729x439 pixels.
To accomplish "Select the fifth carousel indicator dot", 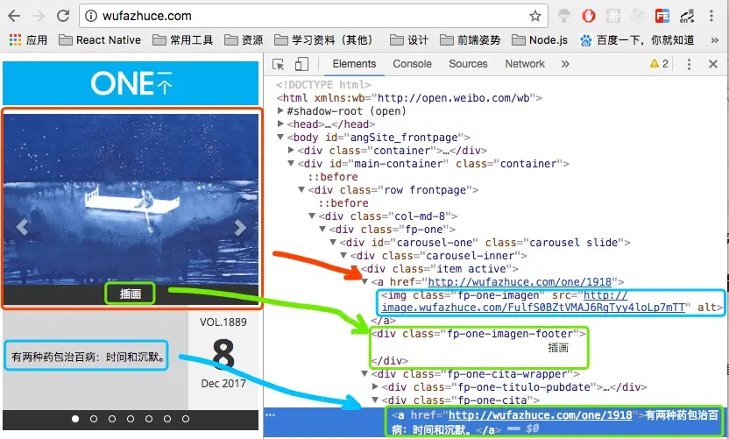I will pos(149,419).
